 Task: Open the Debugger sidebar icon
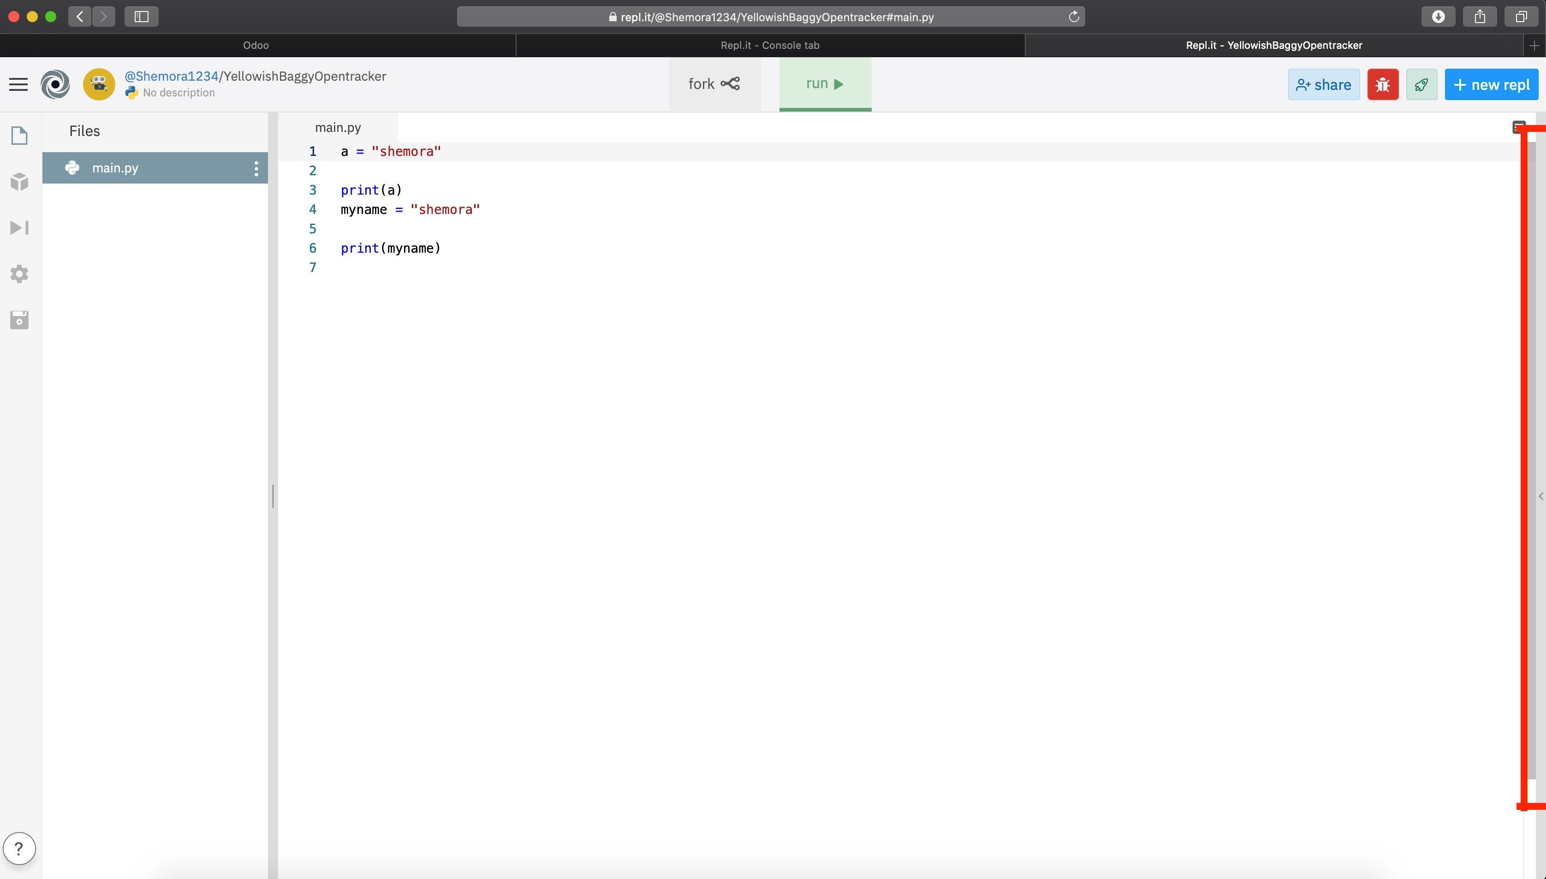[x=19, y=228]
